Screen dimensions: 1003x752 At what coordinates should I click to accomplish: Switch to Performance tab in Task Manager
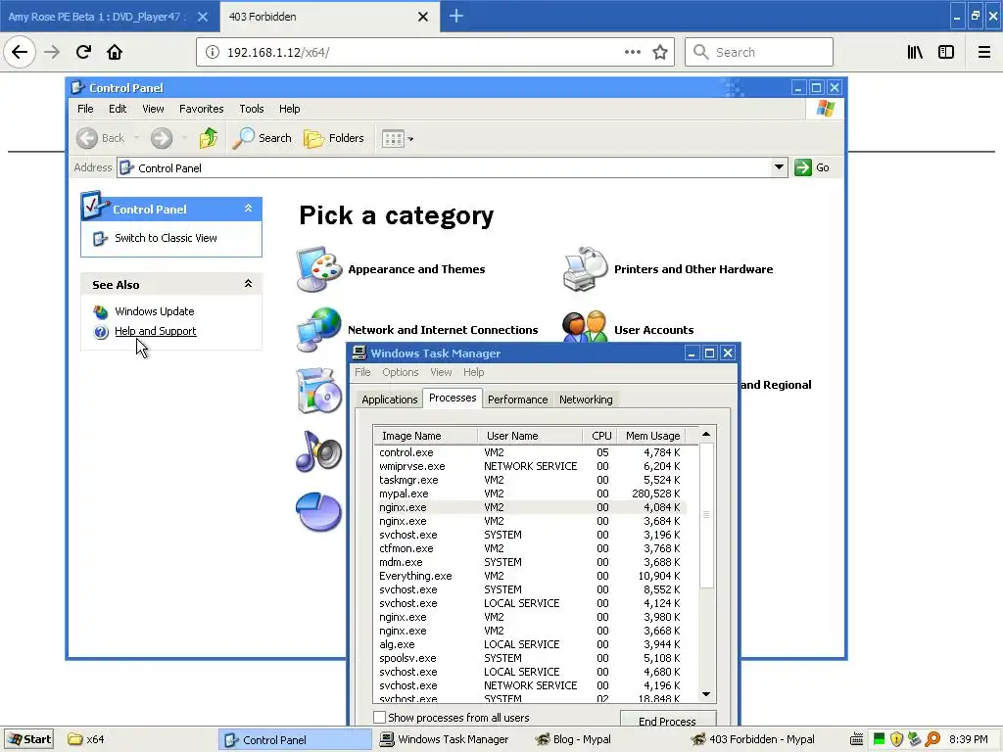[x=517, y=399]
